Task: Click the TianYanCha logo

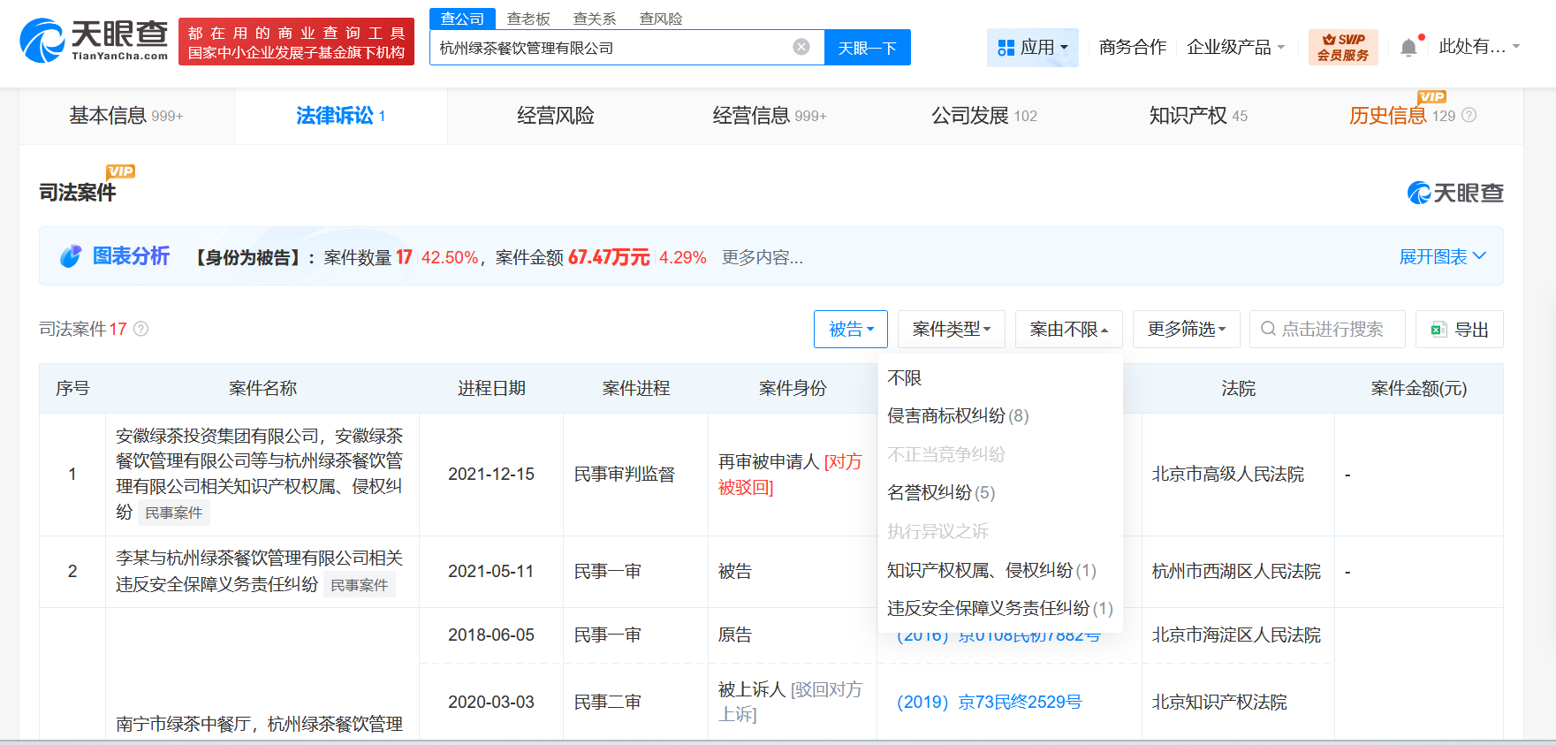Action: [94, 41]
